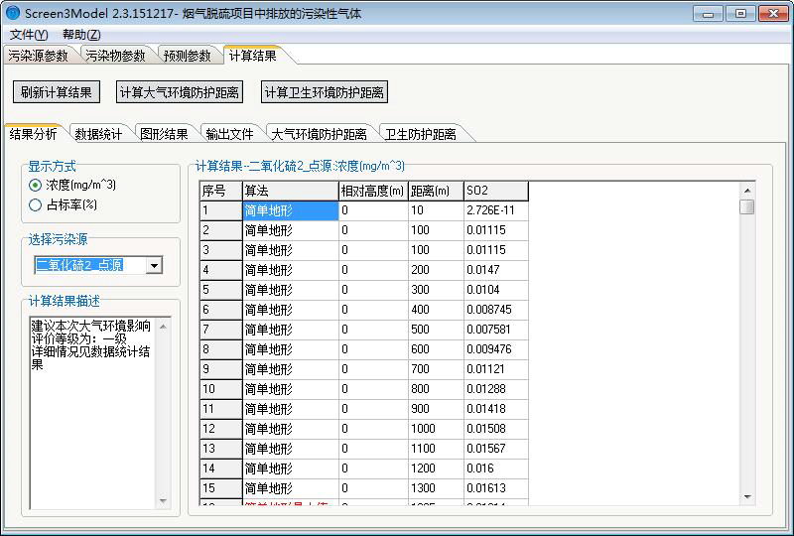Screen dimensions: 794x536
Task: Maximize the Screen3Model window
Action: 739,14
